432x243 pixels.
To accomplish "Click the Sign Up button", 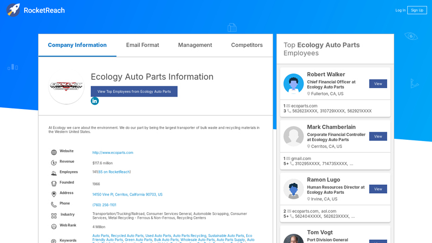I will (x=417, y=10).
